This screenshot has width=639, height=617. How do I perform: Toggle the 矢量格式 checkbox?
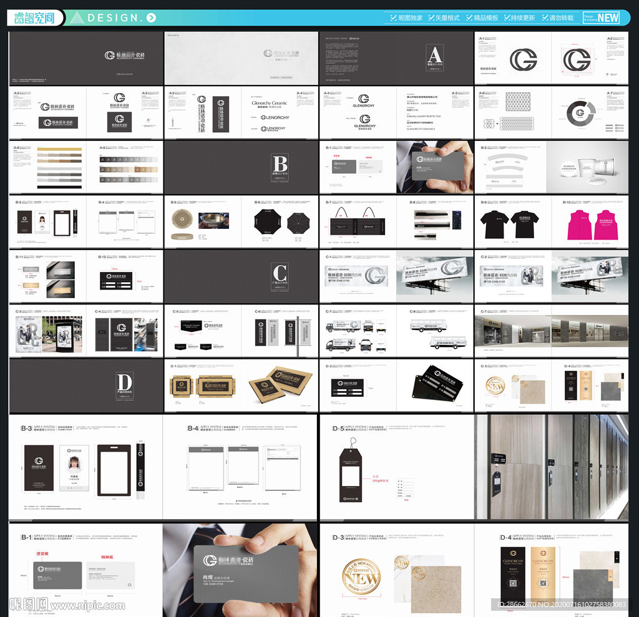pyautogui.click(x=431, y=18)
